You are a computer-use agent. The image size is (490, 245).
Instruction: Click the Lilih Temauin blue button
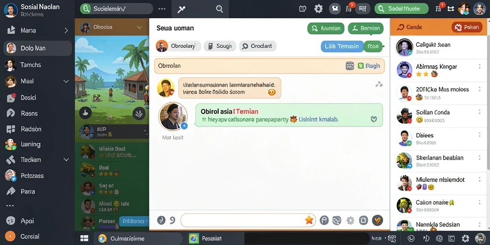tap(342, 46)
